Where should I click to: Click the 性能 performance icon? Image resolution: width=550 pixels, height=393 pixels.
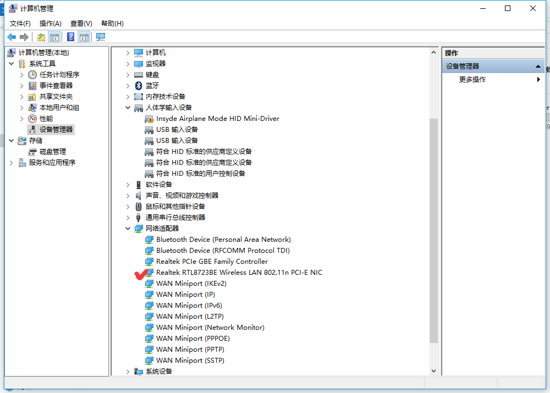tap(32, 119)
